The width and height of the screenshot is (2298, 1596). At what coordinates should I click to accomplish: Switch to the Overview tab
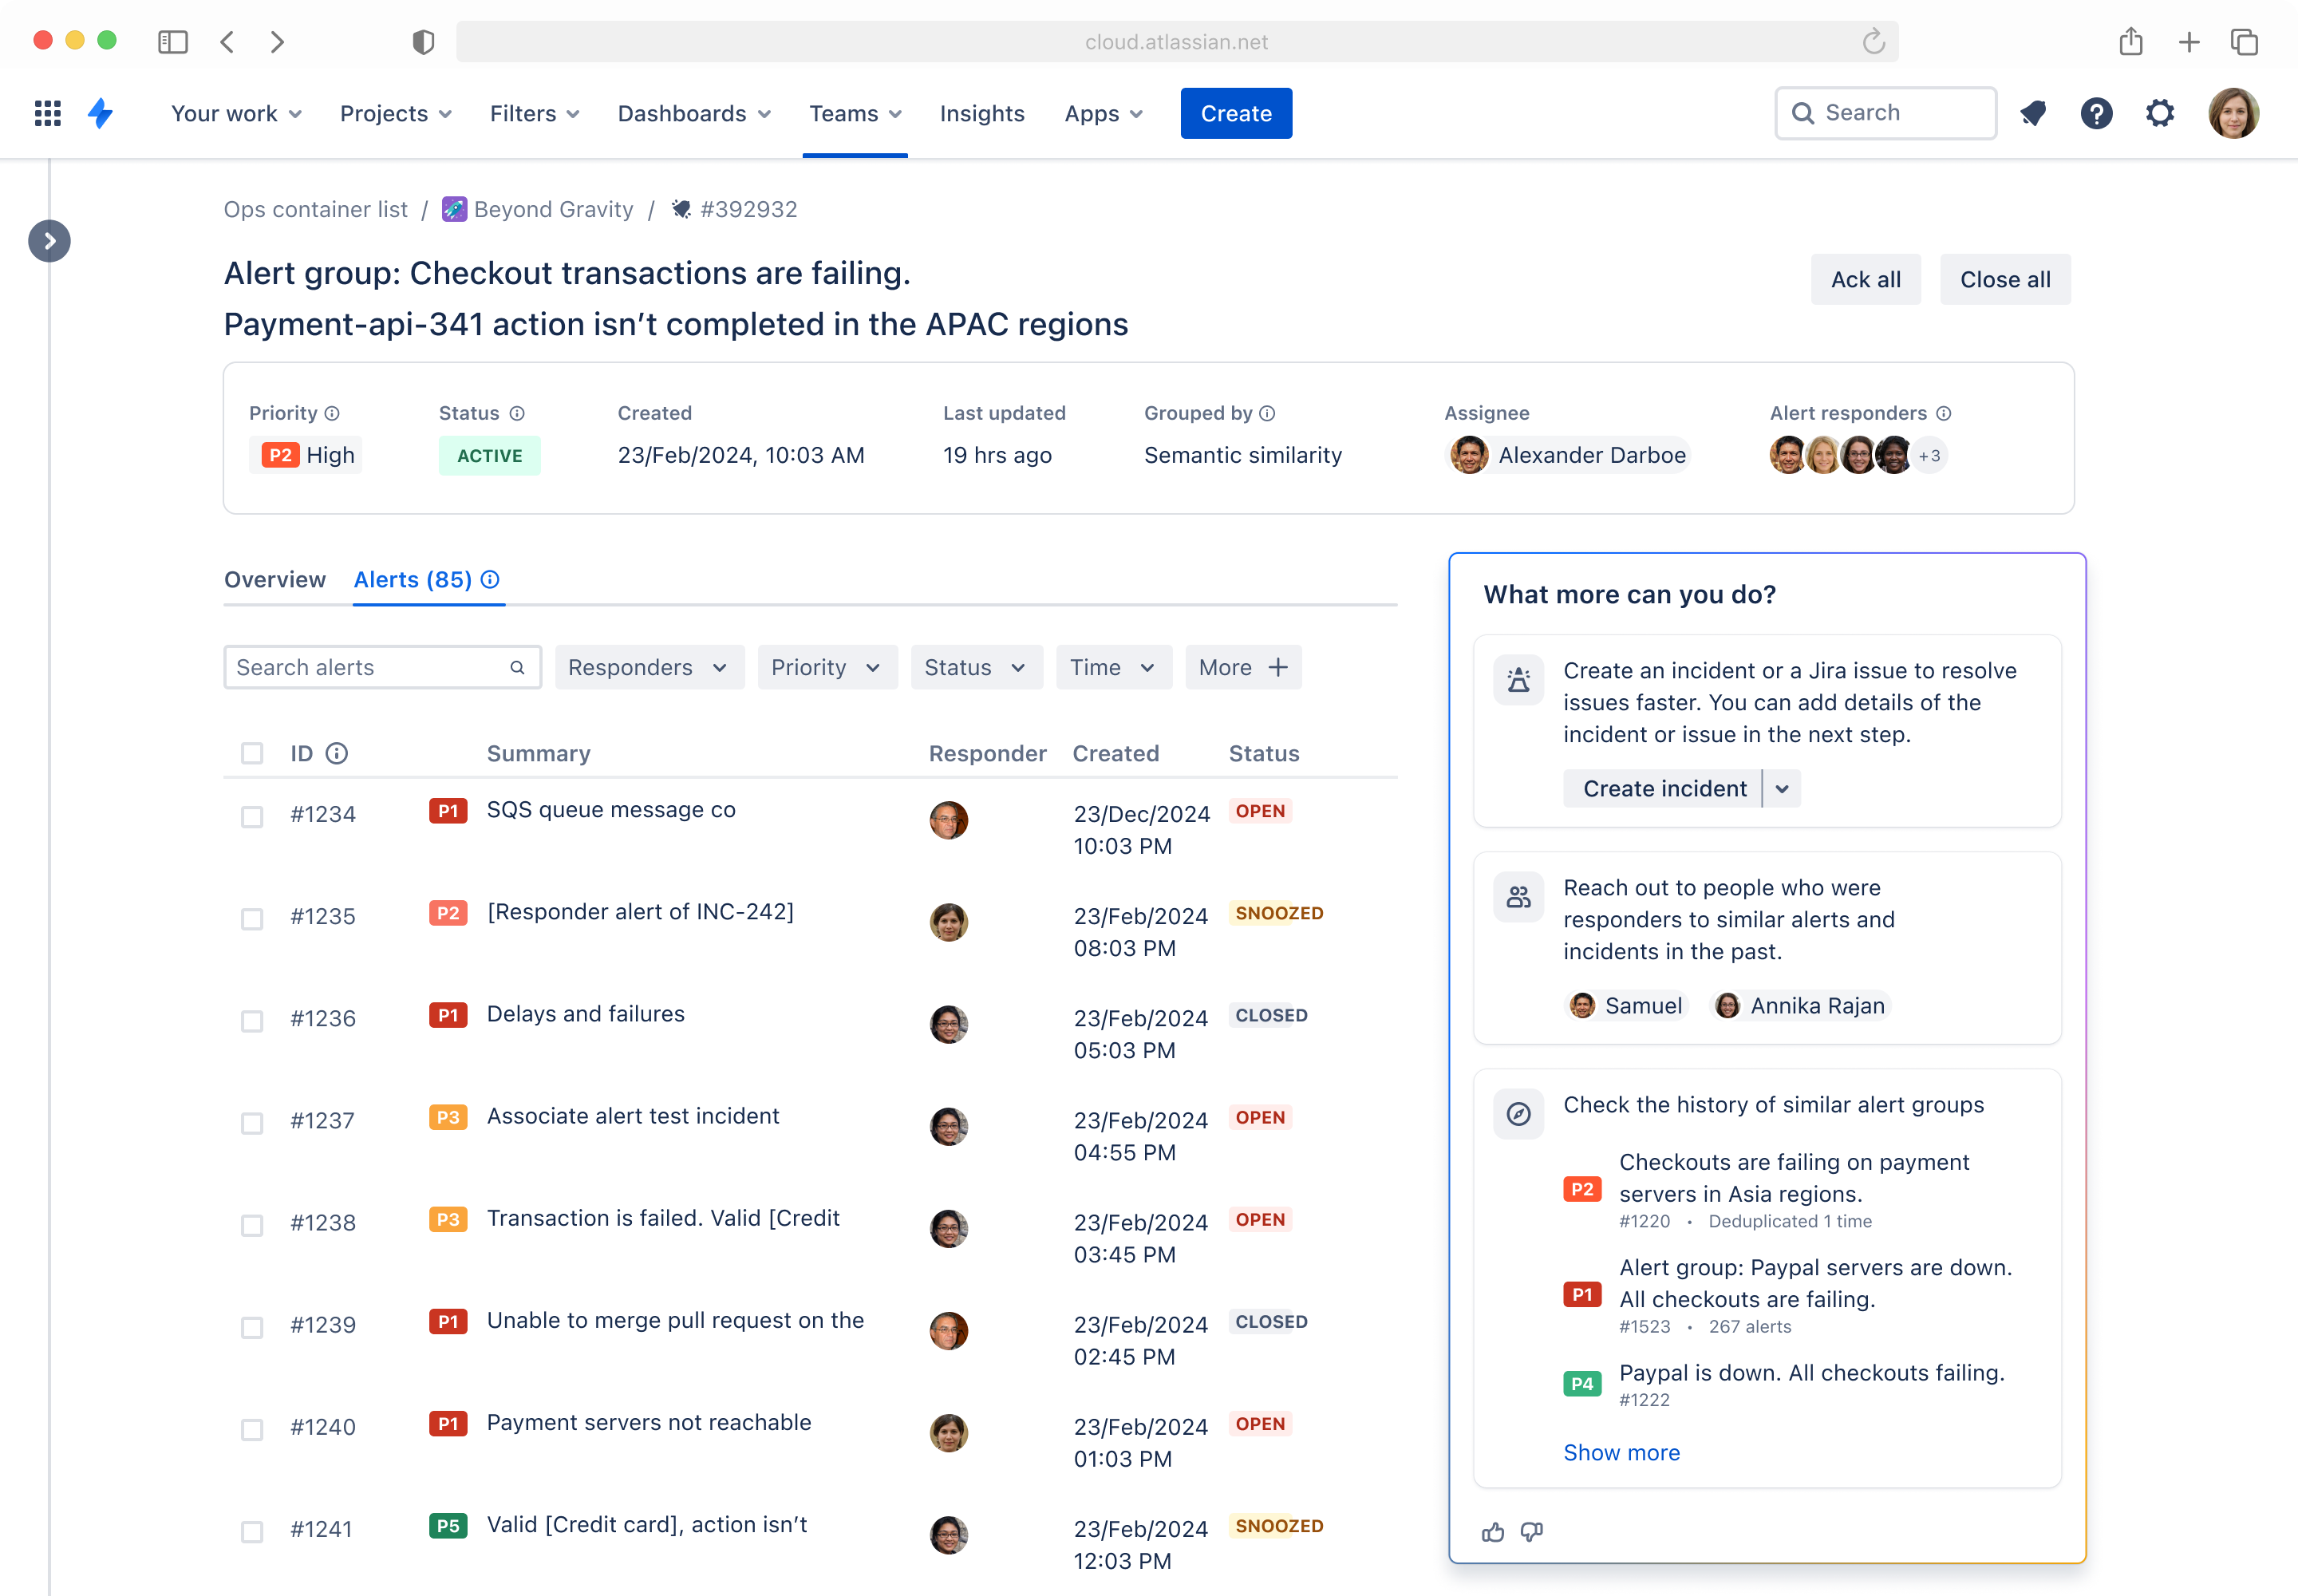pos(274,580)
